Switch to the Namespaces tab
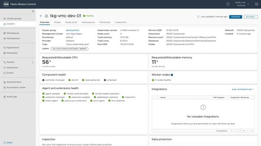 [x=88, y=22]
